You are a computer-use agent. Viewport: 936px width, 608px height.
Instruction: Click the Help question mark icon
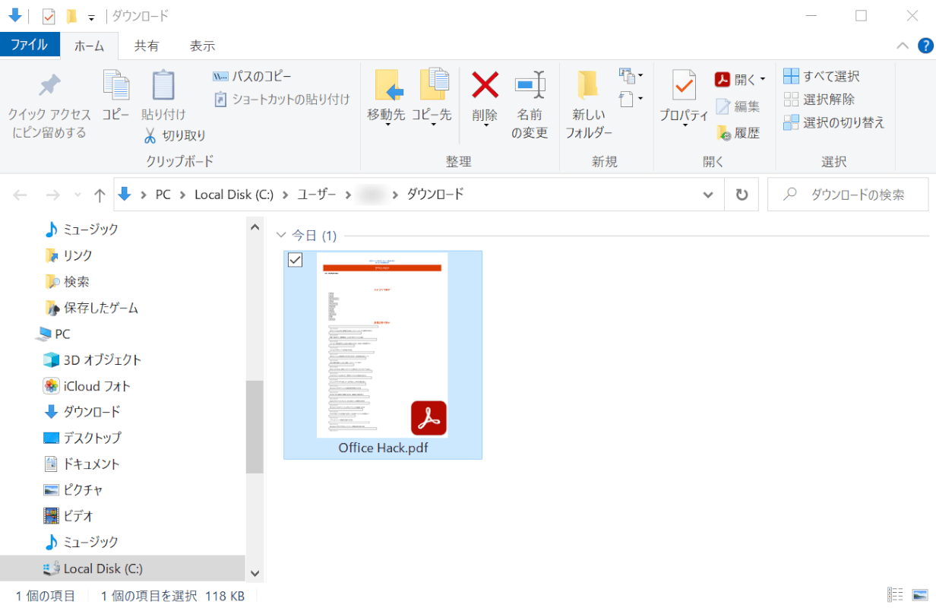coord(925,46)
